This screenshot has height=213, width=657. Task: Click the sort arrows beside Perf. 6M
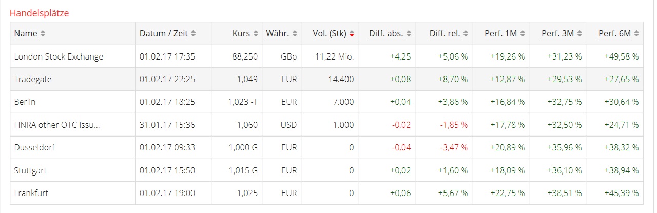pos(636,34)
